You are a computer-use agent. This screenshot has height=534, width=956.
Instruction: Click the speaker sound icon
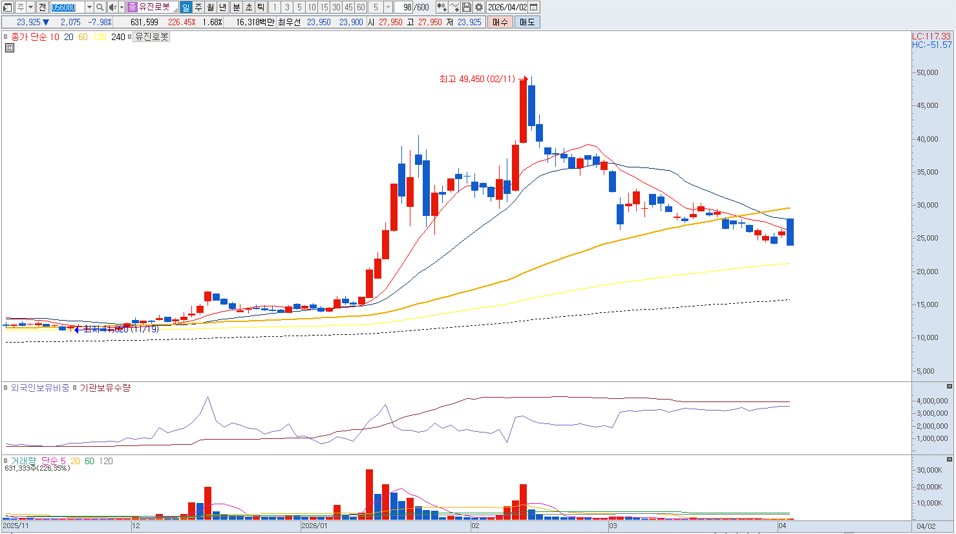tap(112, 7)
